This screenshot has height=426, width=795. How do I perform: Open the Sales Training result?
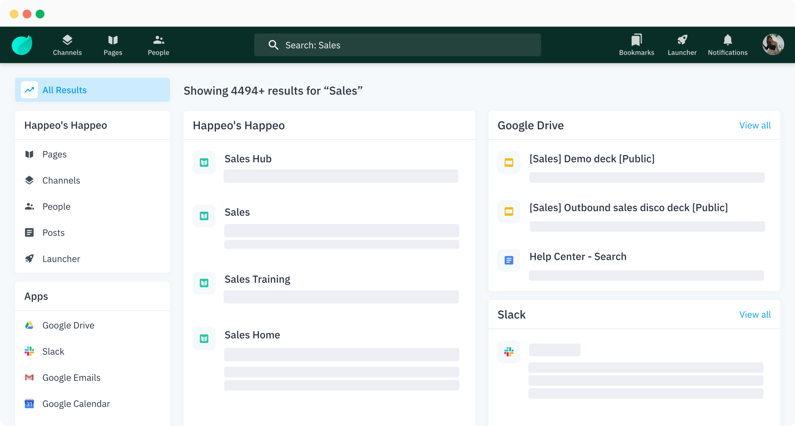coord(257,279)
